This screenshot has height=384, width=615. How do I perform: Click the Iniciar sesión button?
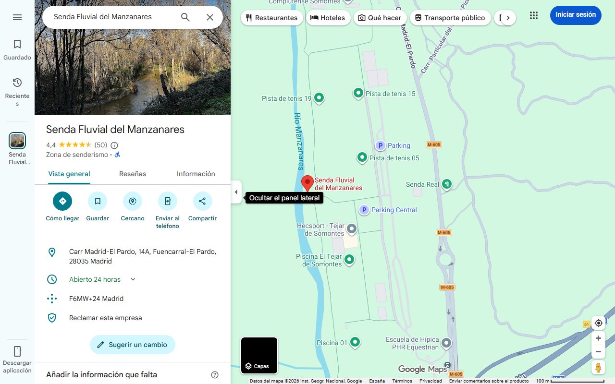point(576,15)
